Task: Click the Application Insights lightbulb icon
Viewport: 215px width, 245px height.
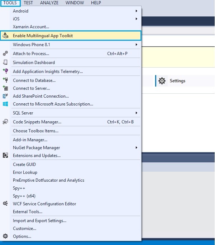Action: point(5,71)
